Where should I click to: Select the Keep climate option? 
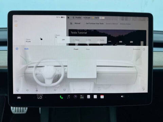(76, 40)
